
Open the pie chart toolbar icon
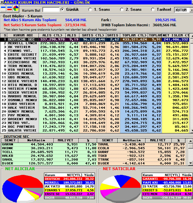16,9
